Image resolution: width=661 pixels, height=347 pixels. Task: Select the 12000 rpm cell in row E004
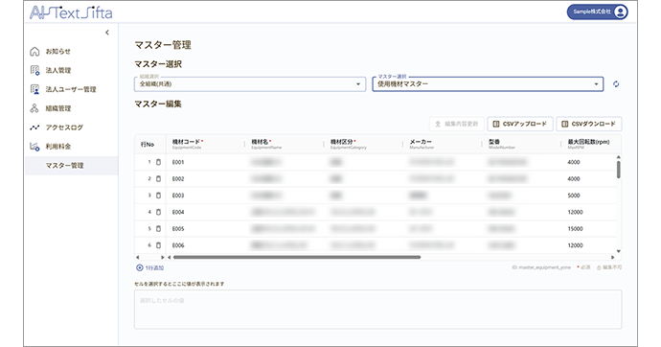point(588,212)
